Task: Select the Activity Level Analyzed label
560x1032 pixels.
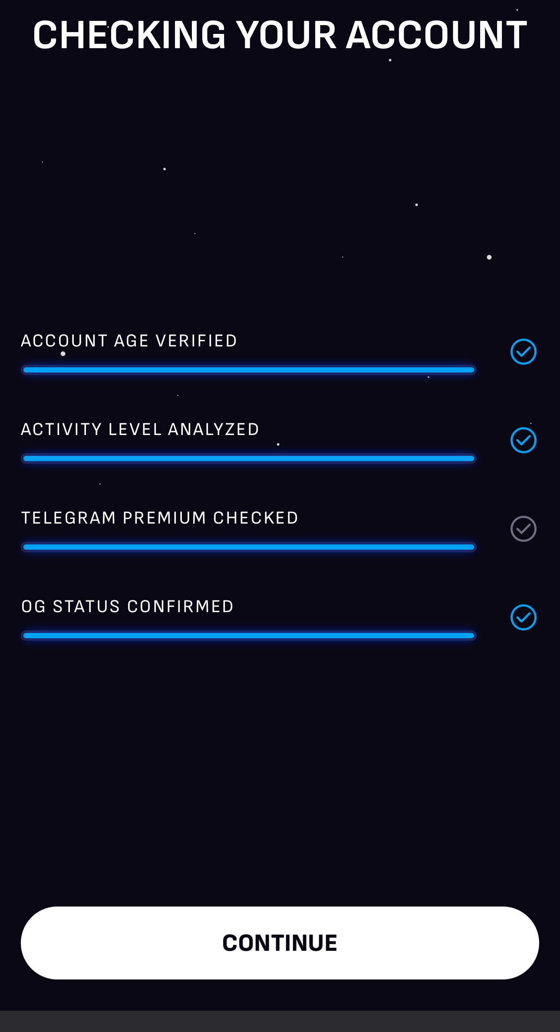Action: tap(140, 429)
